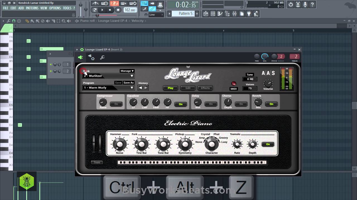
Task: Add new pattern with plus button
Action: (197, 14)
